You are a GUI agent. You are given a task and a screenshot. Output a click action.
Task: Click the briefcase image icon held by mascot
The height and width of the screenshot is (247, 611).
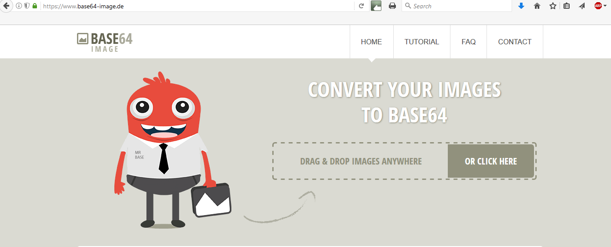211,200
